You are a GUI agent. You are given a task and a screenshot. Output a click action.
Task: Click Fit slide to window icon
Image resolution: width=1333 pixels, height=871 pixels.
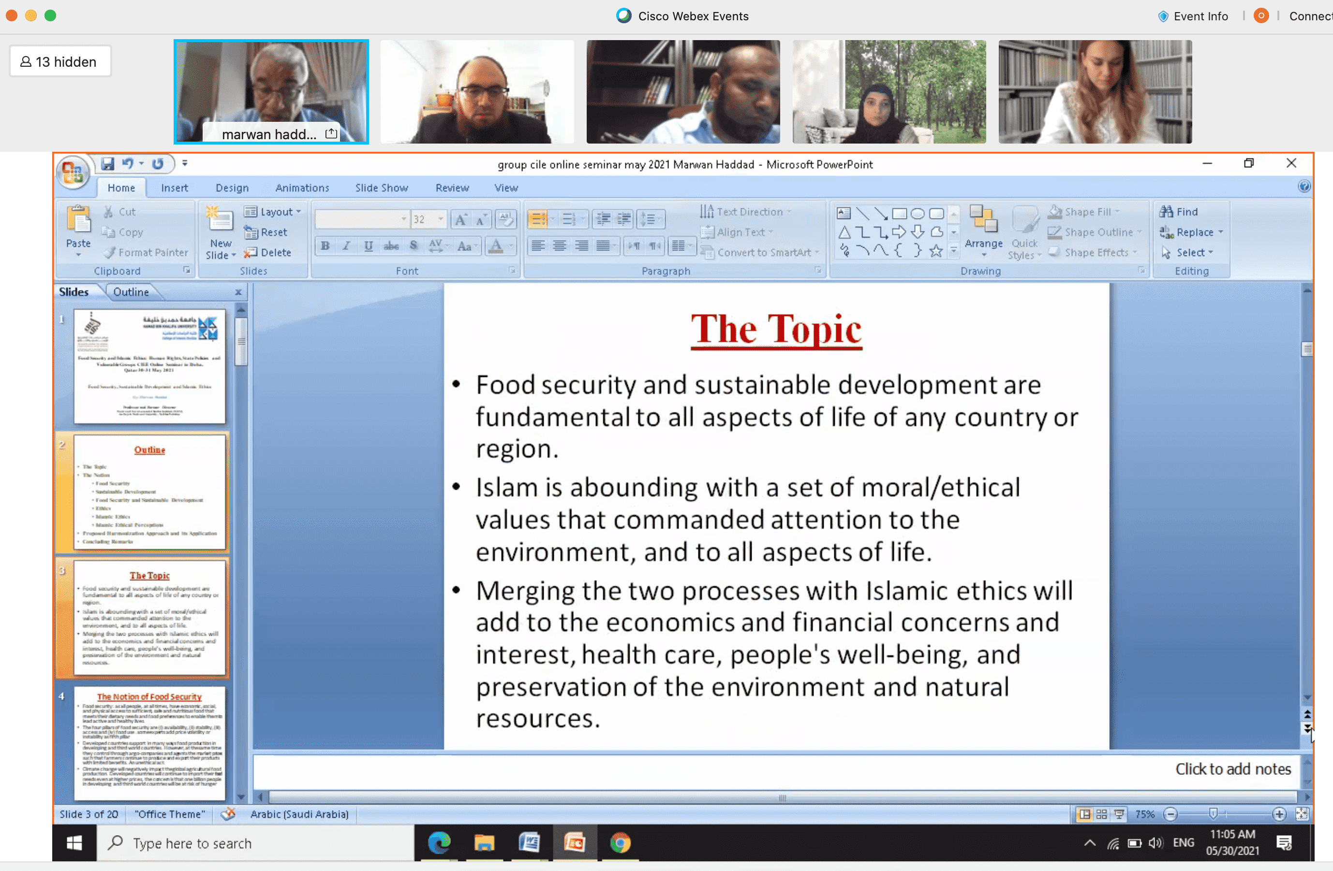coord(1302,814)
